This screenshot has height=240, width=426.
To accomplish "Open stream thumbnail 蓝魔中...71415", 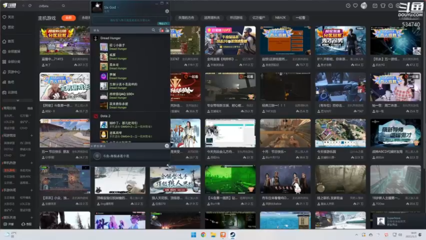I will point(64,41).
